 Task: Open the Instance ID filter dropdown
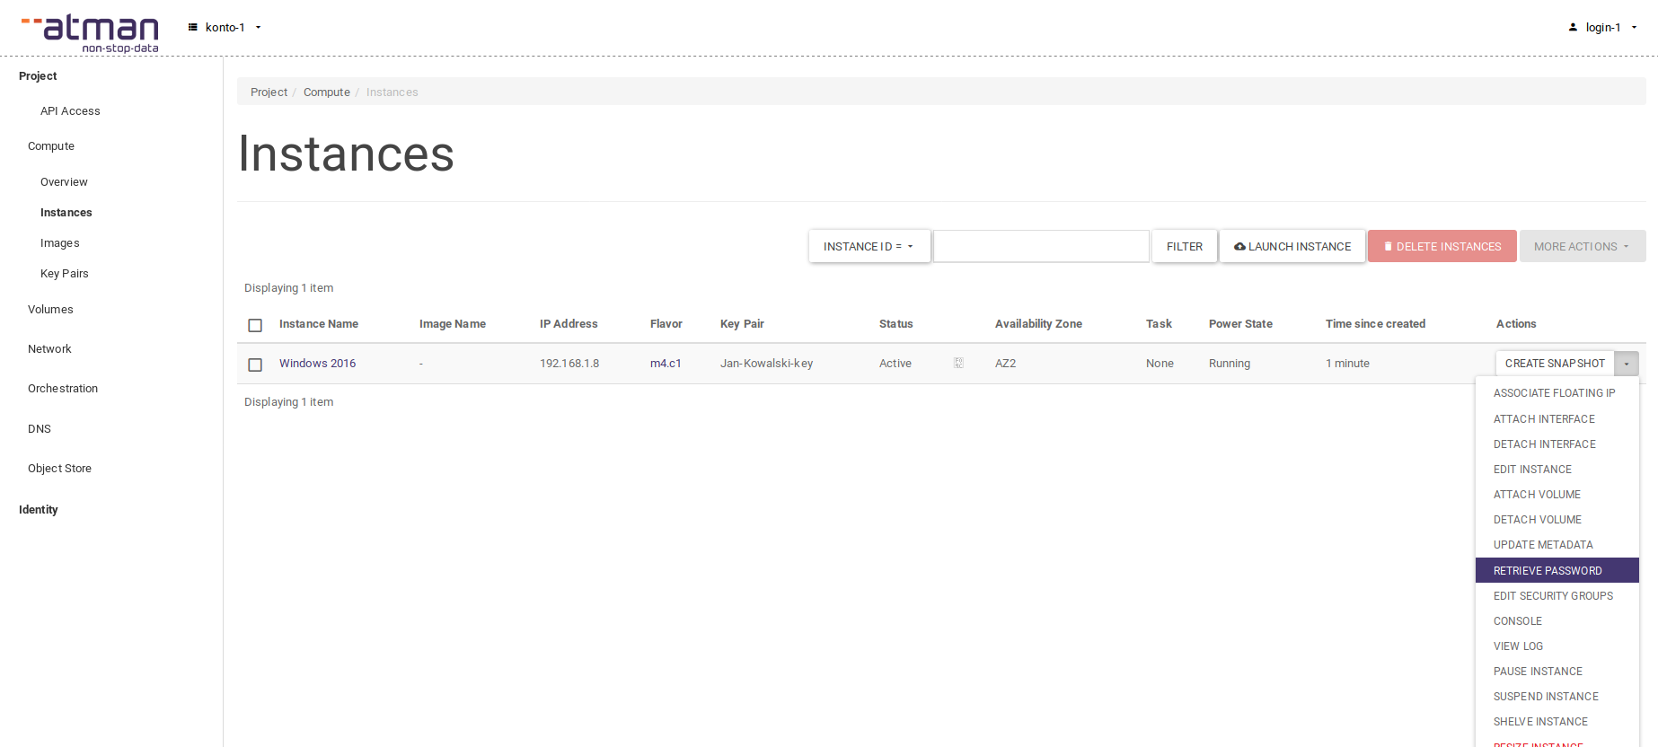click(x=869, y=246)
